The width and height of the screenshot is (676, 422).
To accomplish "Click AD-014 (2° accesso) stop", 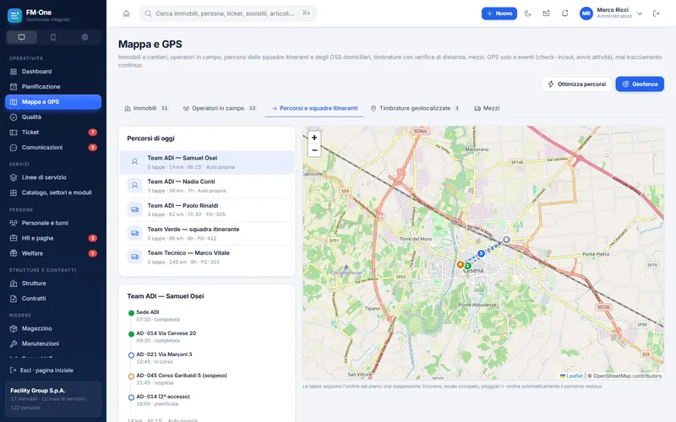I will coord(207,400).
